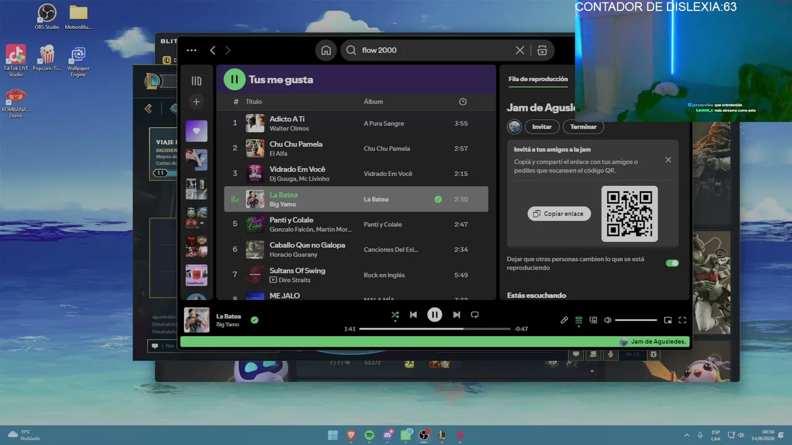The width and height of the screenshot is (792, 445).
Task: Open the weather widget on taskbar
Action: (x=24, y=435)
